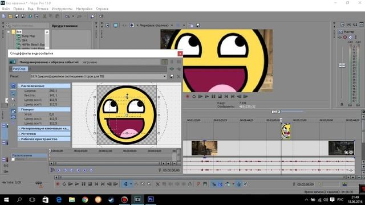This screenshot has width=365, height=205.
Task: Collapse the Все effects tree folder
Action: (x=9, y=32)
